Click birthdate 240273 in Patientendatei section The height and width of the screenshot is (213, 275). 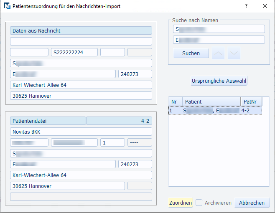click(x=135, y=164)
